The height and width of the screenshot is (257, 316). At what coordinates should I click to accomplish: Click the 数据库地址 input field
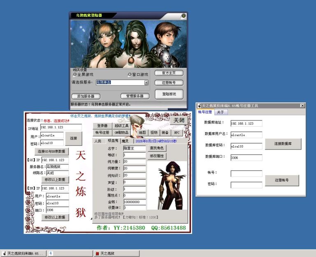click(246, 123)
